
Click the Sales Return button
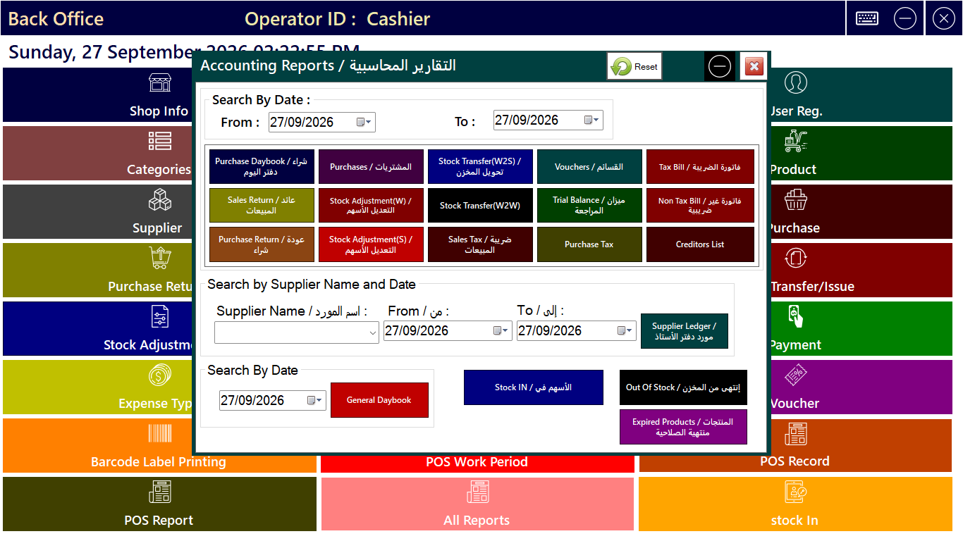262,205
